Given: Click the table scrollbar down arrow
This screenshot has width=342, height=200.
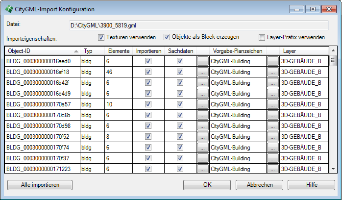Looking at the screenshot, I should click(333, 169).
